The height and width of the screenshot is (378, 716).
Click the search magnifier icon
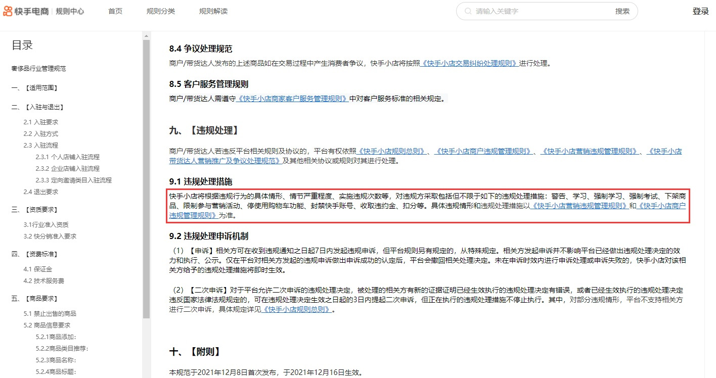(x=468, y=11)
